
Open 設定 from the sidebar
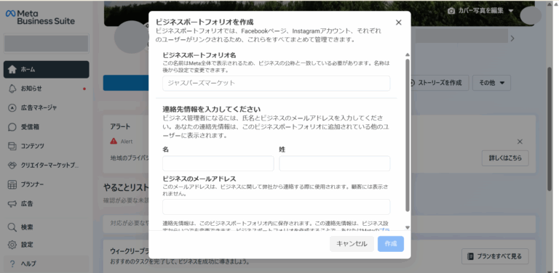47,245
